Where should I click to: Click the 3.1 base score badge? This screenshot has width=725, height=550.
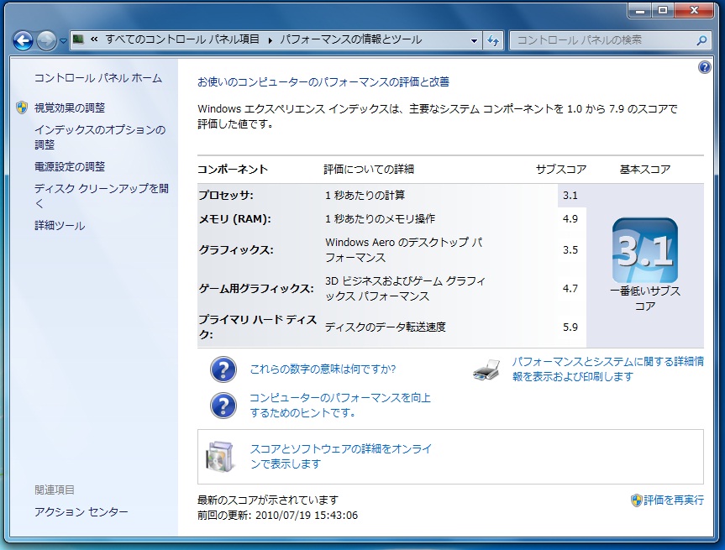[x=645, y=250]
